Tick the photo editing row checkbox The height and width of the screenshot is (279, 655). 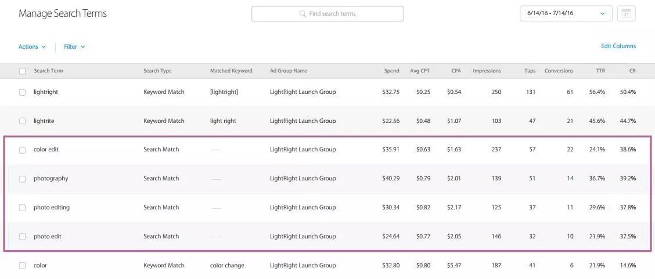[x=23, y=208]
